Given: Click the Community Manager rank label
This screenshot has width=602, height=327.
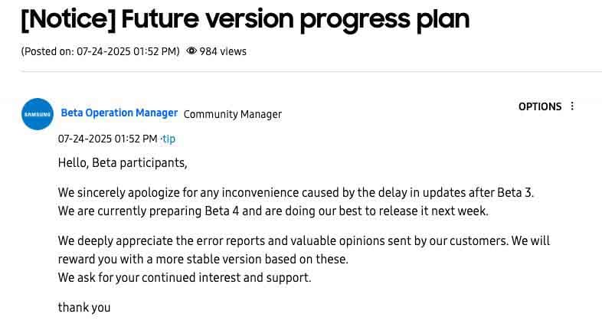Looking at the screenshot, I should tap(233, 114).
